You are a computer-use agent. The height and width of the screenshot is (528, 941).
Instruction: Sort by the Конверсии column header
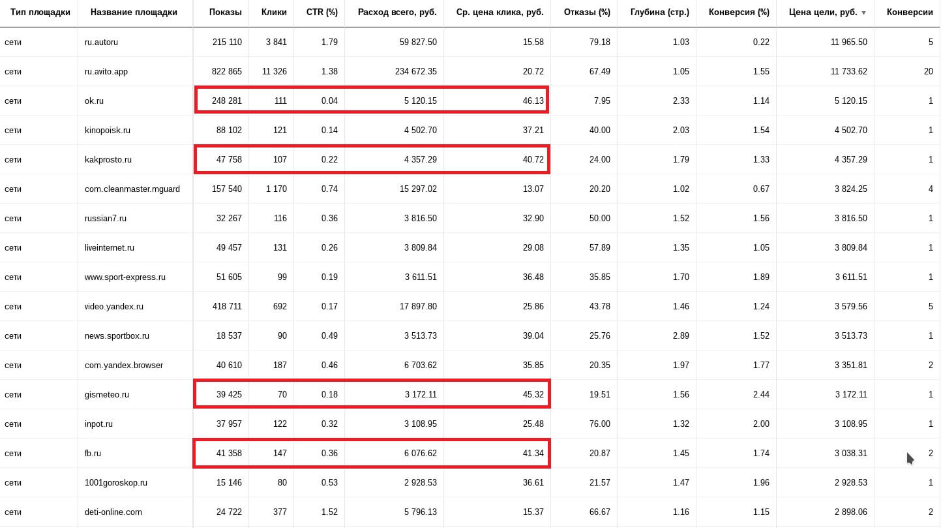pos(910,12)
